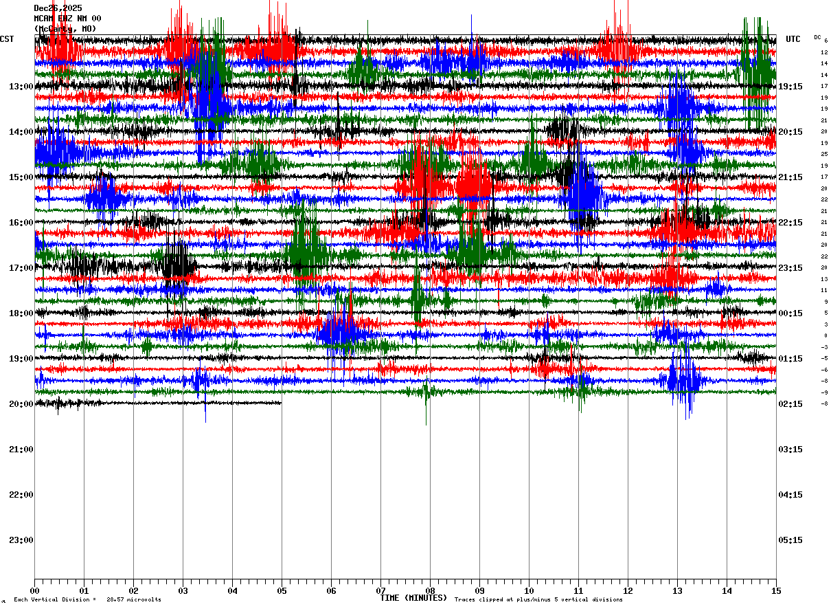831x609 pixels.
Task: Select the 13:00 CST hour label
Action: [x=21, y=87]
